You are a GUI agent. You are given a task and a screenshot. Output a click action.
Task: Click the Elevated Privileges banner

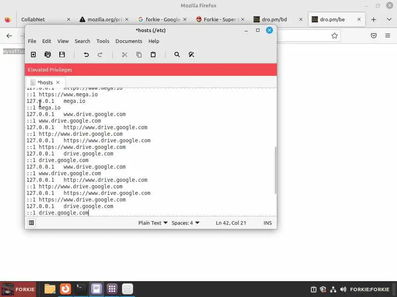(x=151, y=70)
